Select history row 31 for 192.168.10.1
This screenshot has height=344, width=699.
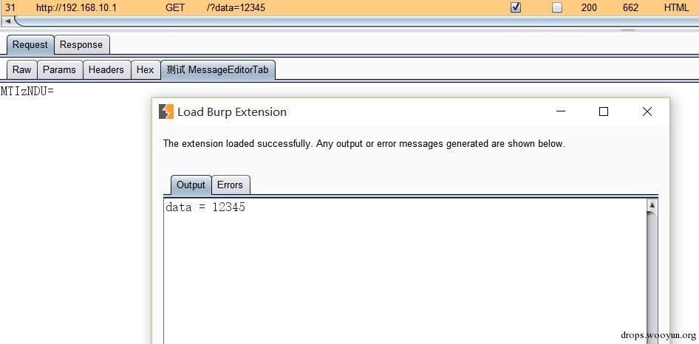point(349,7)
